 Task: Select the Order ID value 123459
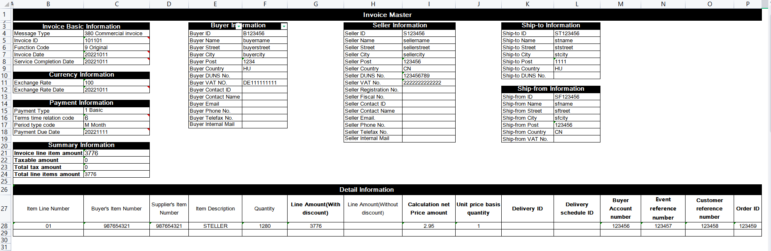coord(748,226)
